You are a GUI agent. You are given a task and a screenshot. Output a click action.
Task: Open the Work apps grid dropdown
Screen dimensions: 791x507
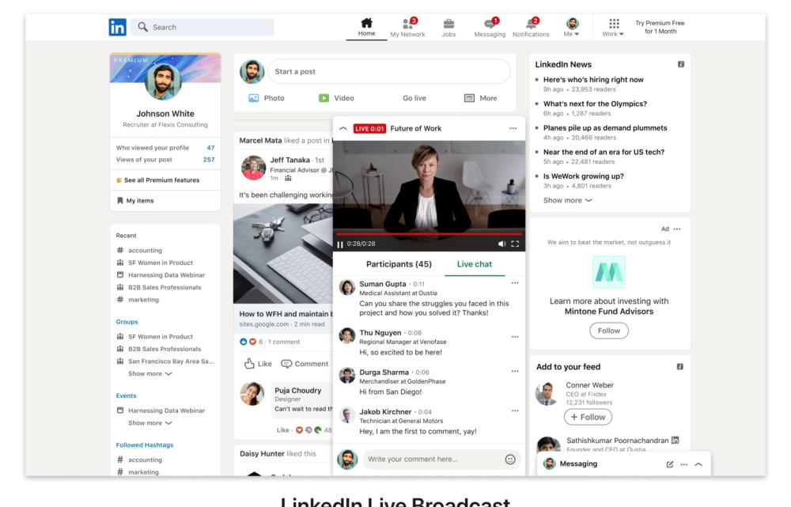[614, 27]
